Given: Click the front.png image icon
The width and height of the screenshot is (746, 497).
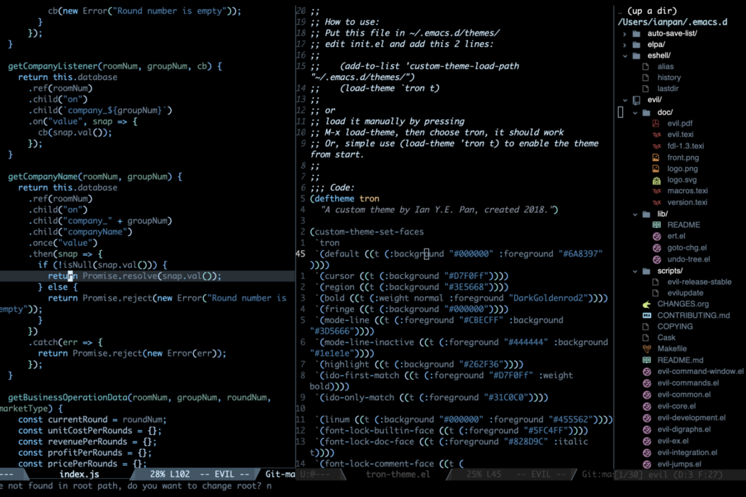Looking at the screenshot, I should [x=656, y=157].
